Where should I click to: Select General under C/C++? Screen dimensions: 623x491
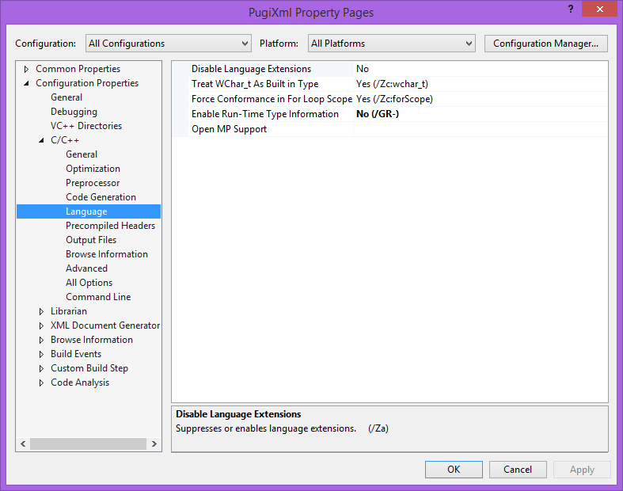coord(82,154)
